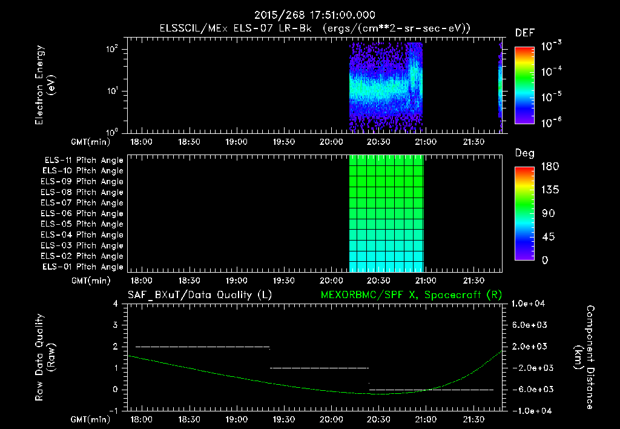The width and height of the screenshot is (620, 429).
Task: Click the 10^0 electron energy axis label
Action: (x=113, y=132)
